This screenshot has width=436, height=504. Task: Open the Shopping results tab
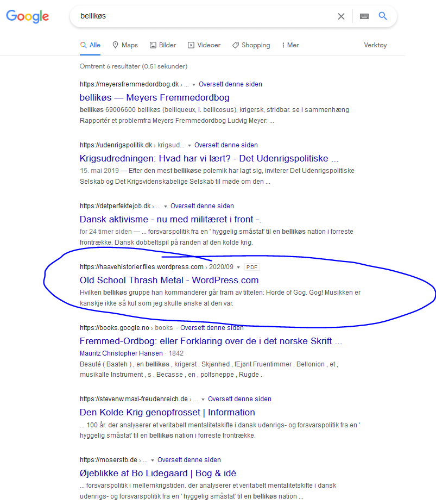pos(251,45)
